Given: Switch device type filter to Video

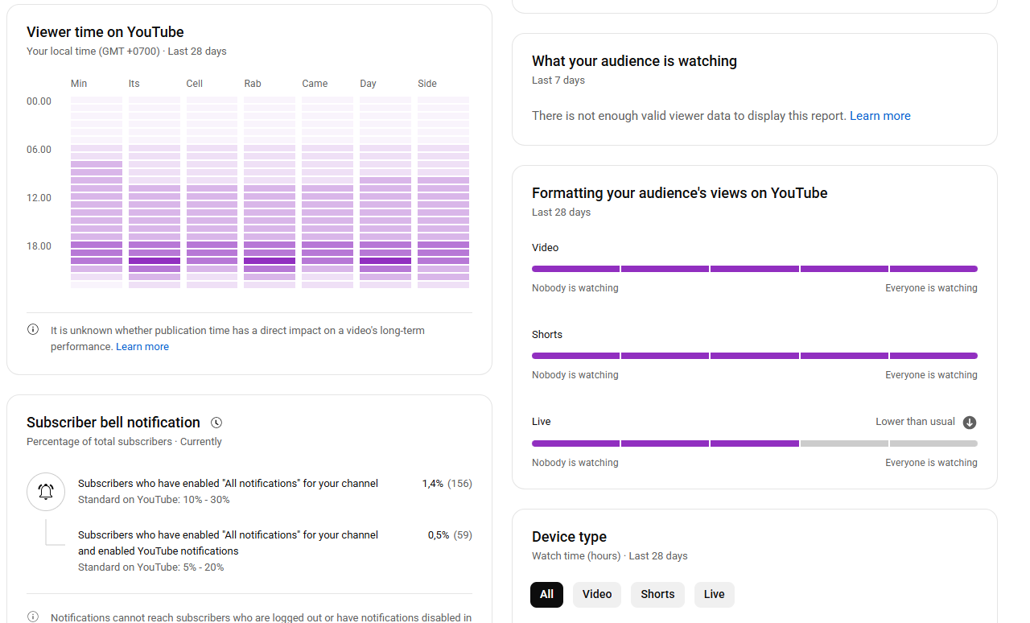Looking at the screenshot, I should 597,595.
